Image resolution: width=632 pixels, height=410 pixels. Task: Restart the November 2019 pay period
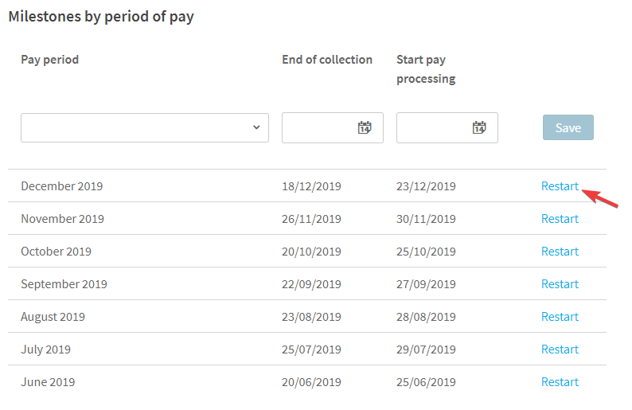[560, 218]
